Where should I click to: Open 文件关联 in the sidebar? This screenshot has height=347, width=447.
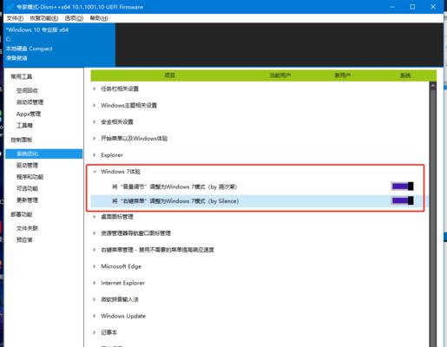(27, 228)
